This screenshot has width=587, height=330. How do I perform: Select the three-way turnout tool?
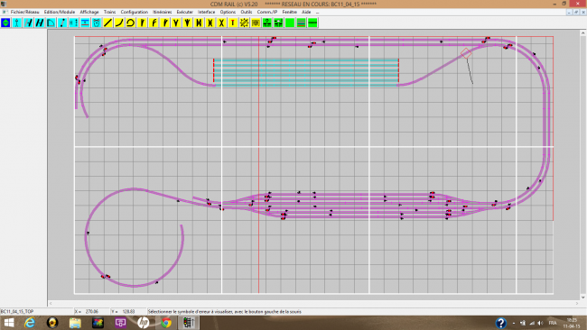[188, 23]
